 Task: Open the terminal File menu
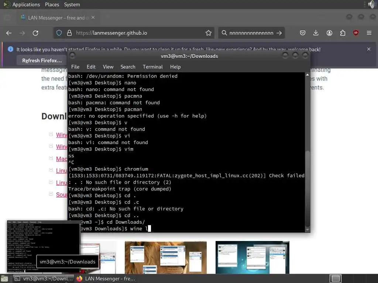coord(75,67)
